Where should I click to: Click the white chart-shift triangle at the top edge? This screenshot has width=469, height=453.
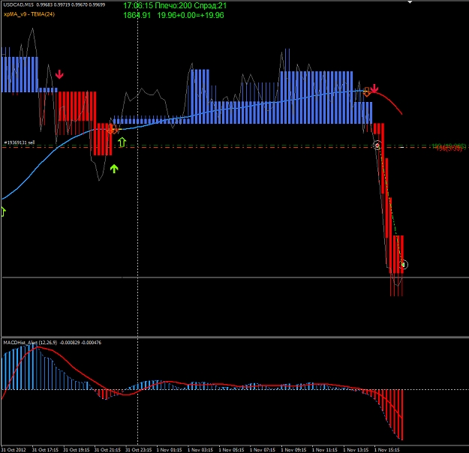pyautogui.click(x=410, y=1)
